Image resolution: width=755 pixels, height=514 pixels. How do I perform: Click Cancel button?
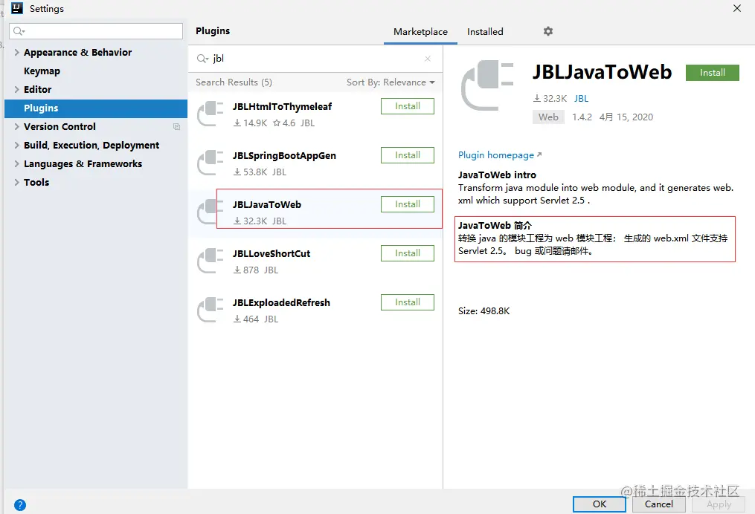[x=659, y=504]
